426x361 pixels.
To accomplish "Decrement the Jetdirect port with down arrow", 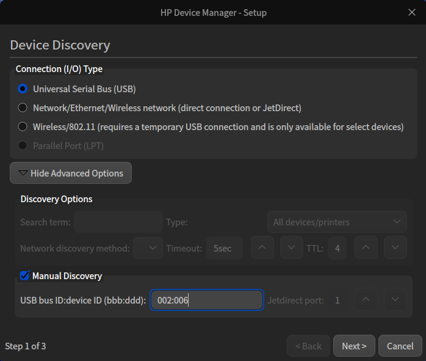I will [x=395, y=299].
